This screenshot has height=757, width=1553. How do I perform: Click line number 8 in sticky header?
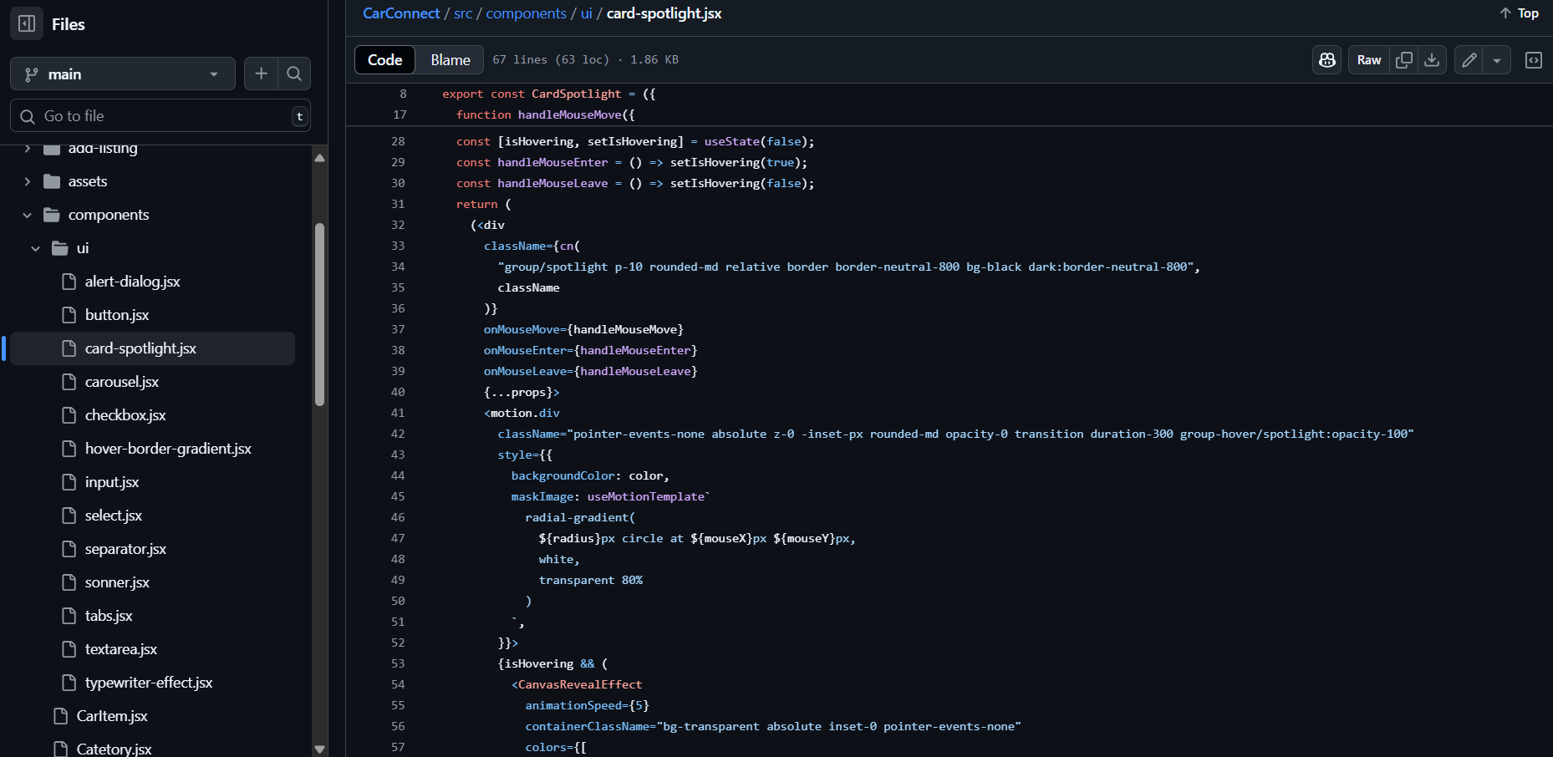pos(403,94)
